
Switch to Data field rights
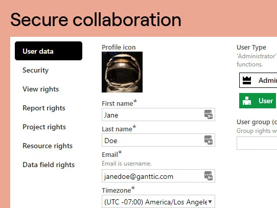point(49,165)
